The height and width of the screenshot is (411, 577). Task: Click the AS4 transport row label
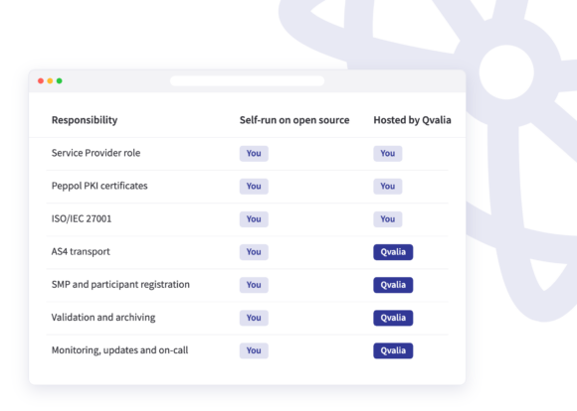81,251
